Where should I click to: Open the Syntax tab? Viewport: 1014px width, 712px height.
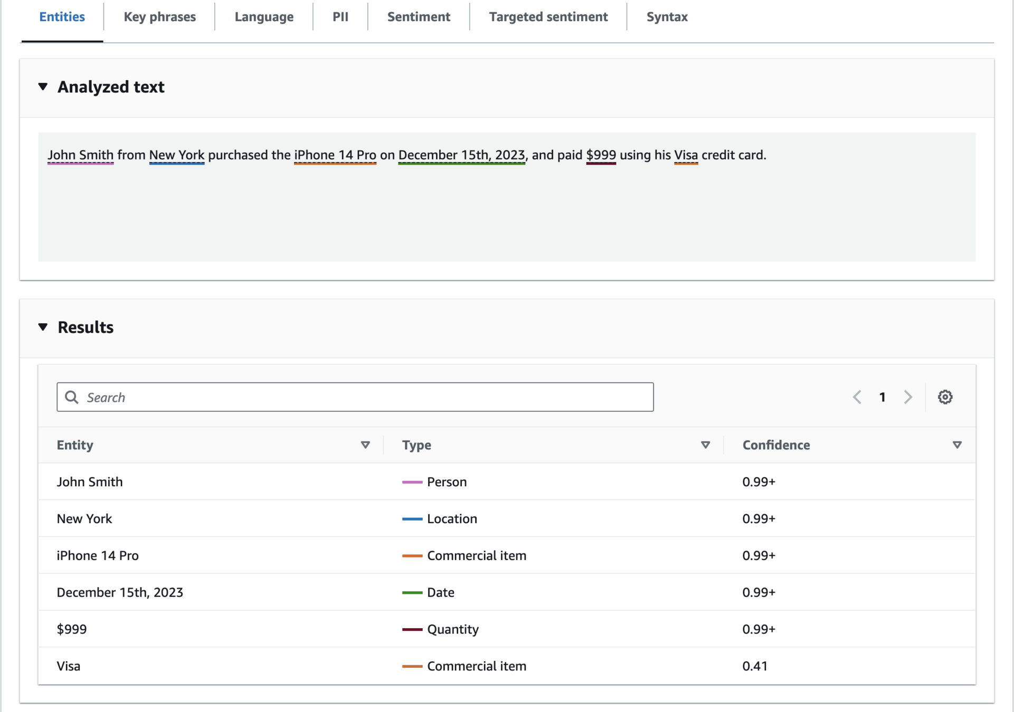667,17
